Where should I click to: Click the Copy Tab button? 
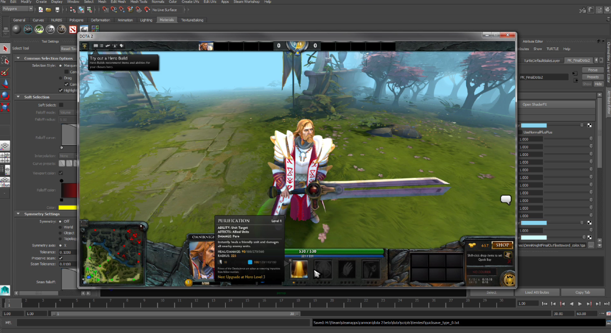tap(583, 292)
